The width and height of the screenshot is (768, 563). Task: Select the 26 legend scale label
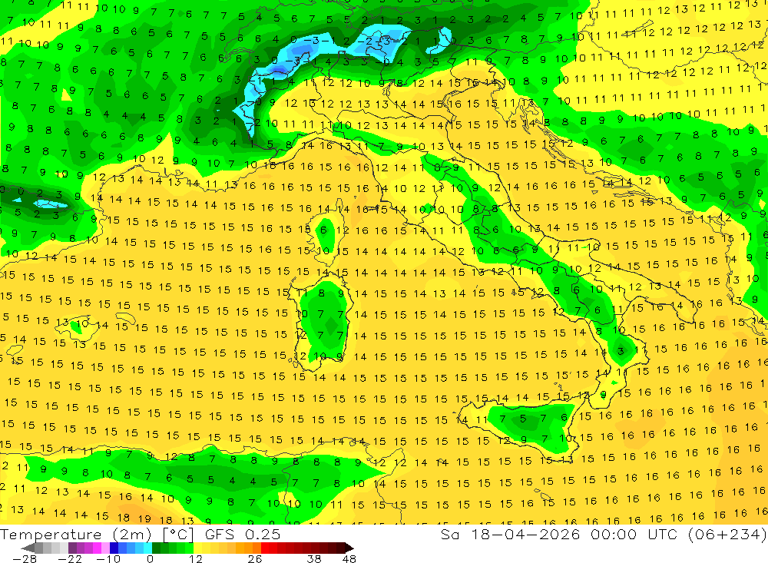(254, 559)
